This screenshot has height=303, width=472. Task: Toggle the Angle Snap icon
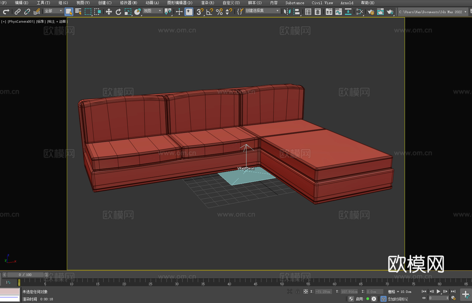pos(210,12)
